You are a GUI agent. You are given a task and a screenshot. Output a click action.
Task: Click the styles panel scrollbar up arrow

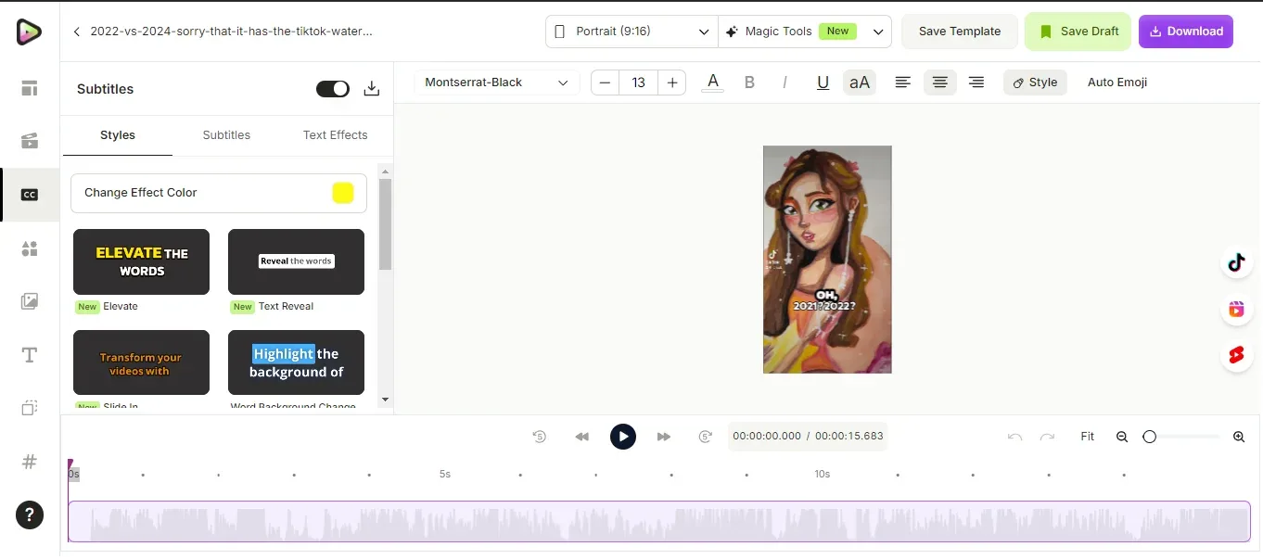click(386, 171)
